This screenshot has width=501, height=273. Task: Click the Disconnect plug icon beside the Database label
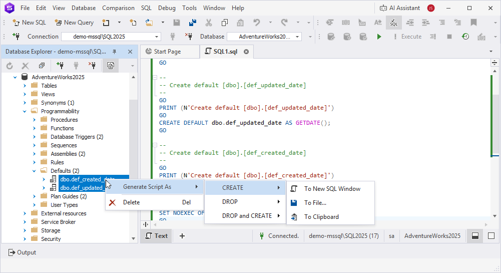(189, 37)
